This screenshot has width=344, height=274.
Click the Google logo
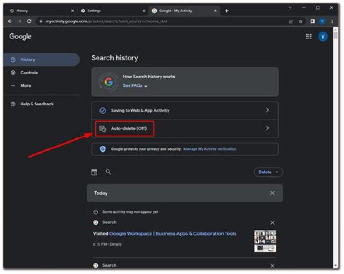(x=20, y=37)
